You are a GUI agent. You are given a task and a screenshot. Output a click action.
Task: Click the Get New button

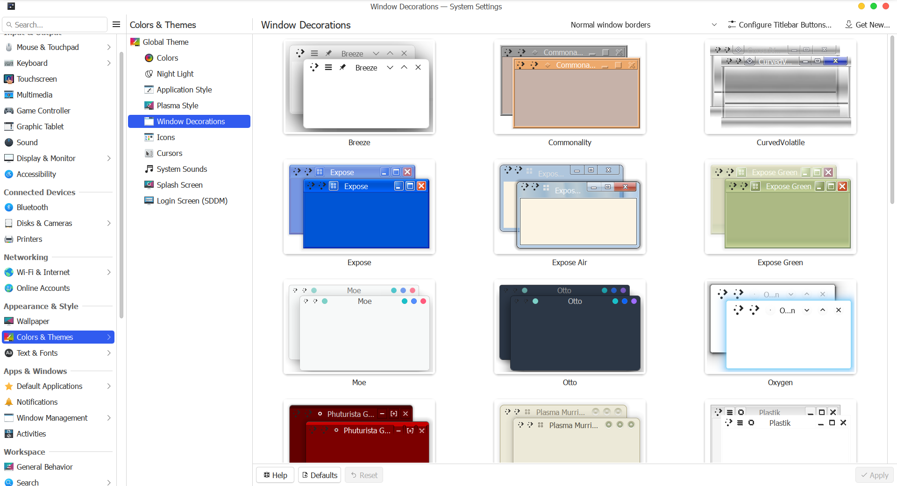pos(868,25)
